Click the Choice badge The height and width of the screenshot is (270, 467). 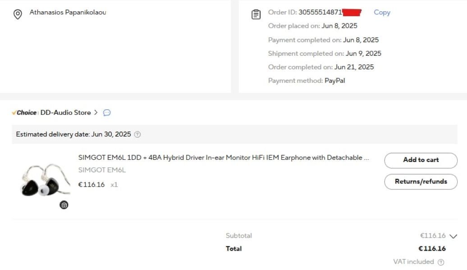pyautogui.click(x=24, y=112)
